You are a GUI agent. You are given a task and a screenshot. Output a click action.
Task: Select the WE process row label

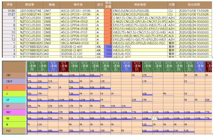[x=14, y=118]
